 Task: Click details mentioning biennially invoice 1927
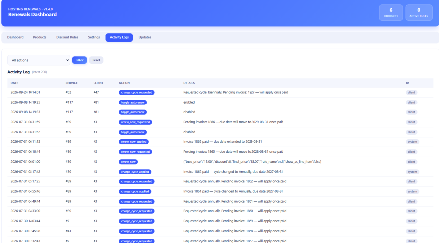(236, 92)
